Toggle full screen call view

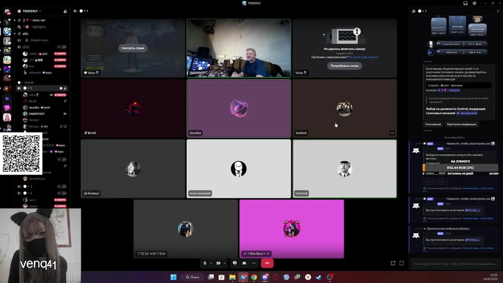pyautogui.click(x=402, y=263)
